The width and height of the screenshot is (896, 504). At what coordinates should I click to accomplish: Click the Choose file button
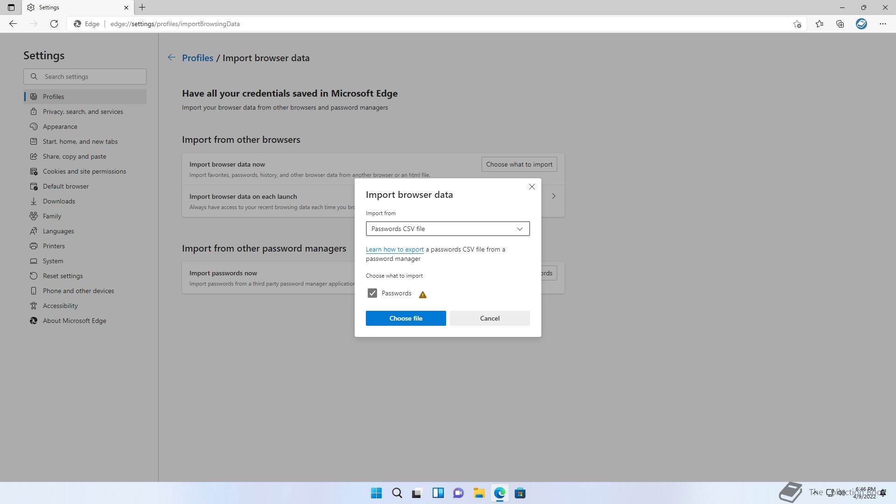[406, 318]
